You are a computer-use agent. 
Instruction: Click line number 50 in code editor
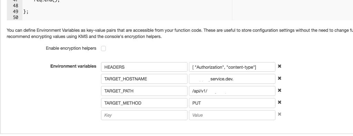16,17
